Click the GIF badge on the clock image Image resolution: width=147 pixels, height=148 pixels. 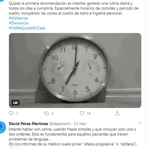click(x=15, y=103)
